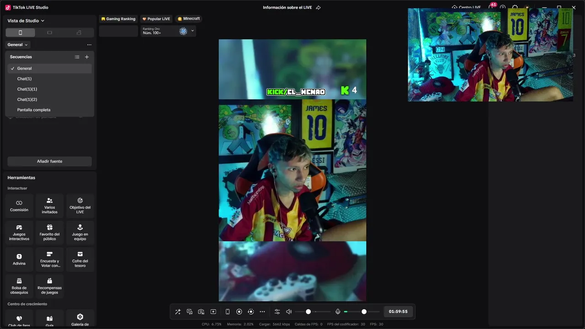
Task: Click the share arrow next to LIVE info
Action: click(x=319, y=7)
